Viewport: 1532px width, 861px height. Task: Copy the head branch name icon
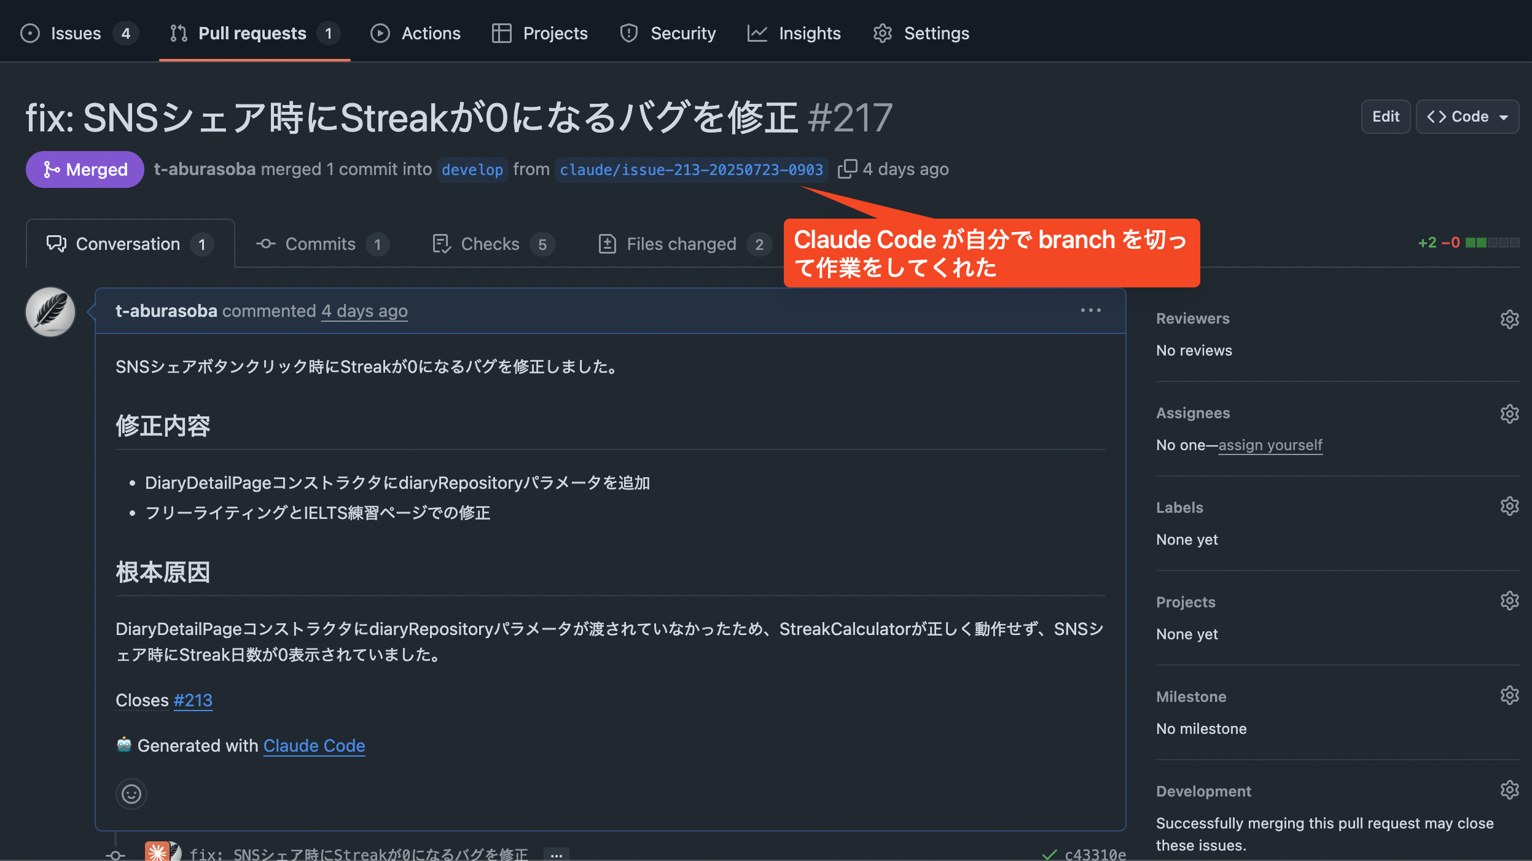click(x=847, y=169)
